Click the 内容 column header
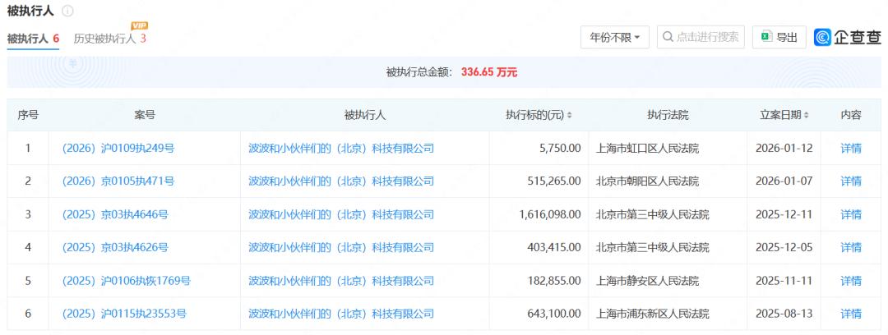Image resolution: width=888 pixels, height=335 pixels. [x=851, y=116]
